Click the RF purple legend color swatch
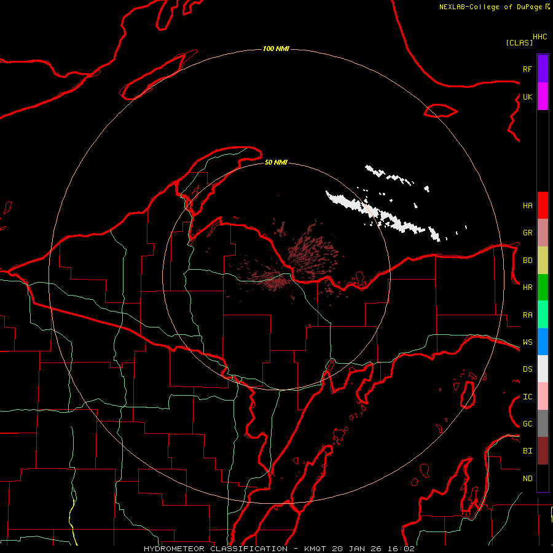The width and height of the screenshot is (553, 553). tap(543, 69)
